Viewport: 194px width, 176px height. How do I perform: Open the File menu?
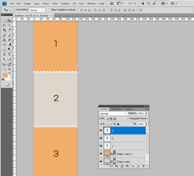point(12,4)
